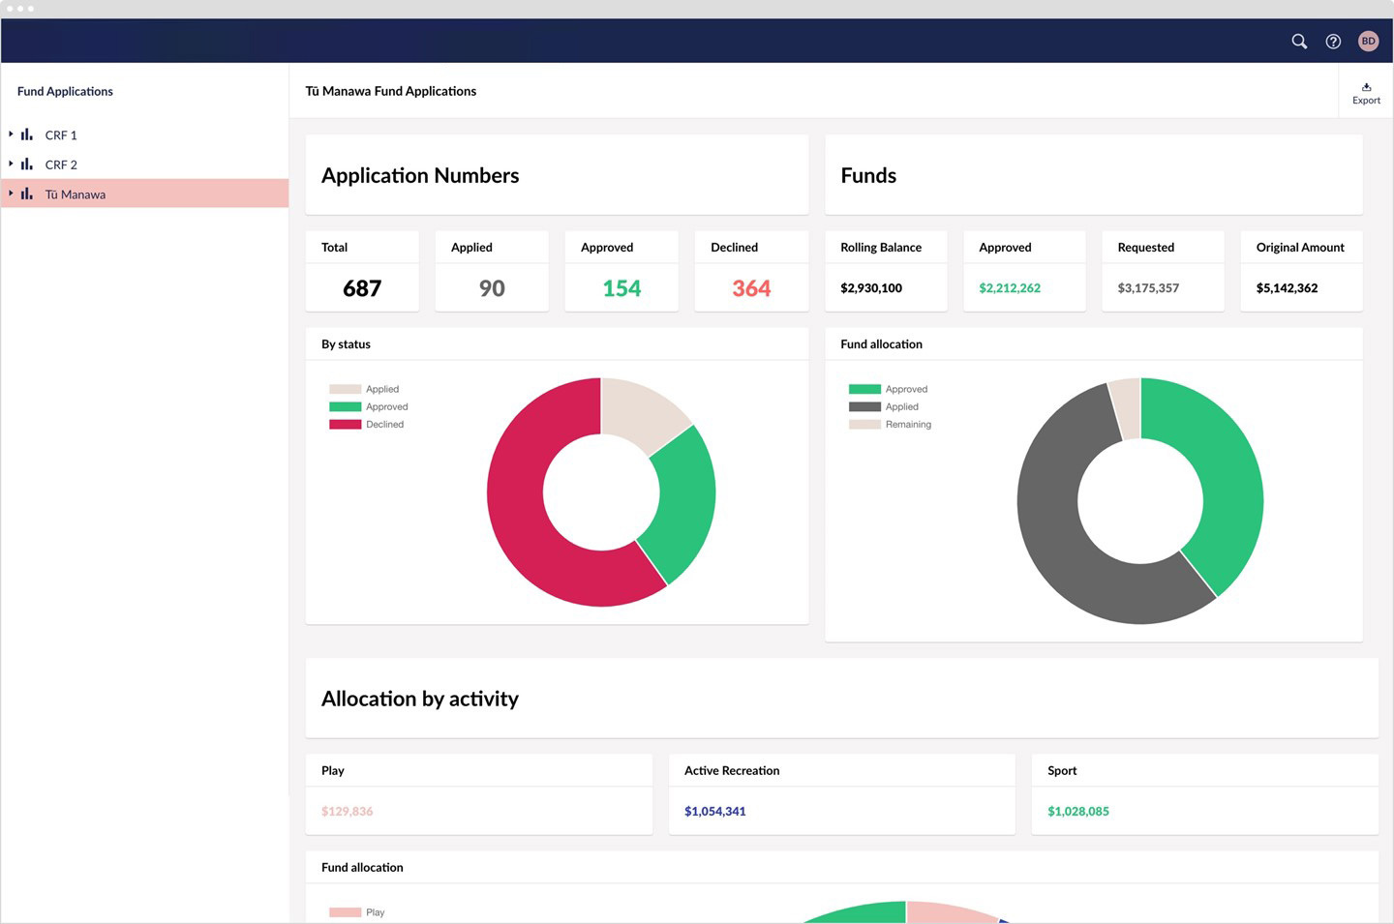Click the By status chart title
The width and height of the screenshot is (1394, 924).
tap(346, 344)
